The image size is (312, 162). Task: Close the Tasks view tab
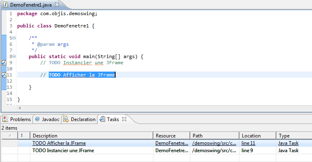coord(124,119)
